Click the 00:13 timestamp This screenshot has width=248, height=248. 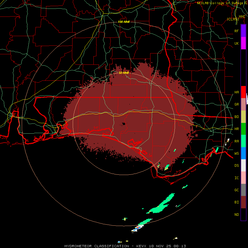(x=180, y=246)
